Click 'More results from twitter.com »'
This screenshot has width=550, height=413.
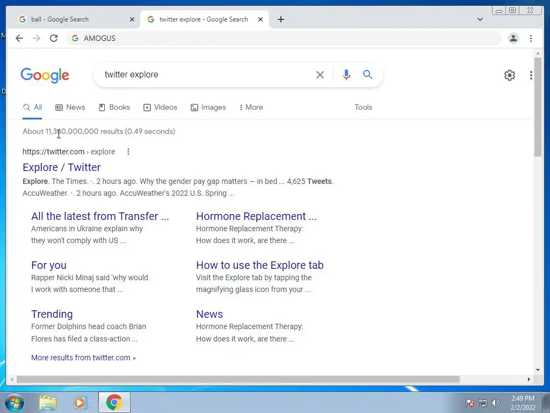pyautogui.click(x=83, y=358)
